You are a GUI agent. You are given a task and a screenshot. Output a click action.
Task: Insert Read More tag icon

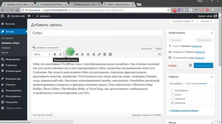(x=105, y=54)
